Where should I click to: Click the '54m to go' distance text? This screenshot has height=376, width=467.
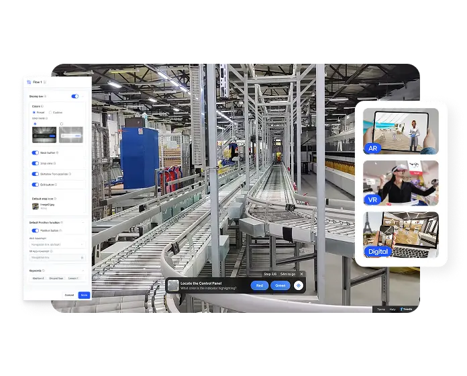point(288,274)
